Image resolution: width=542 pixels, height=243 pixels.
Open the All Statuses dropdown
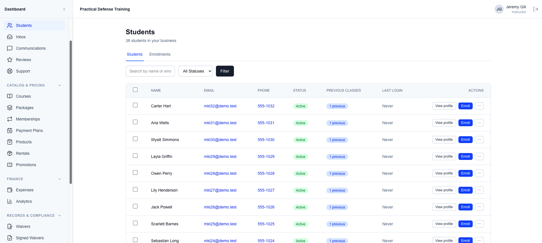(195, 71)
